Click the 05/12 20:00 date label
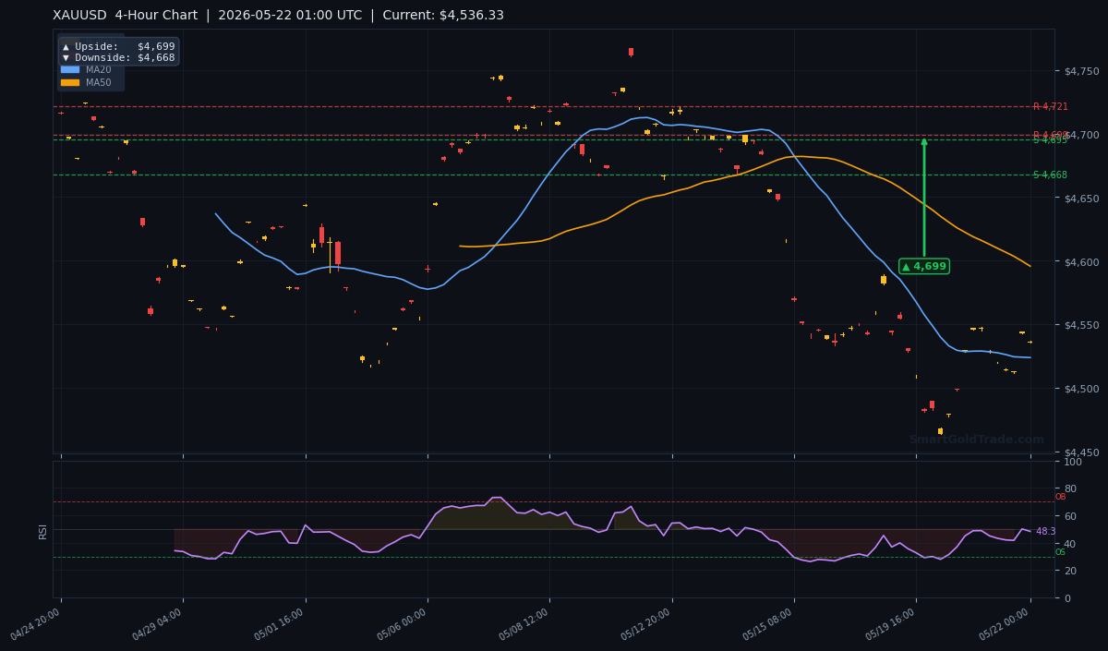This screenshot has height=651, width=1108. (x=646, y=623)
